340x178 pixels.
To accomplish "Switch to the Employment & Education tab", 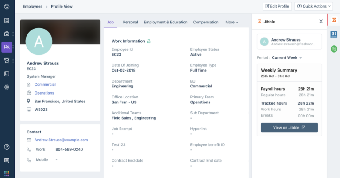I will [x=166, y=22].
